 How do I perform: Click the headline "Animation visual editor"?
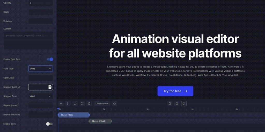(175, 39)
